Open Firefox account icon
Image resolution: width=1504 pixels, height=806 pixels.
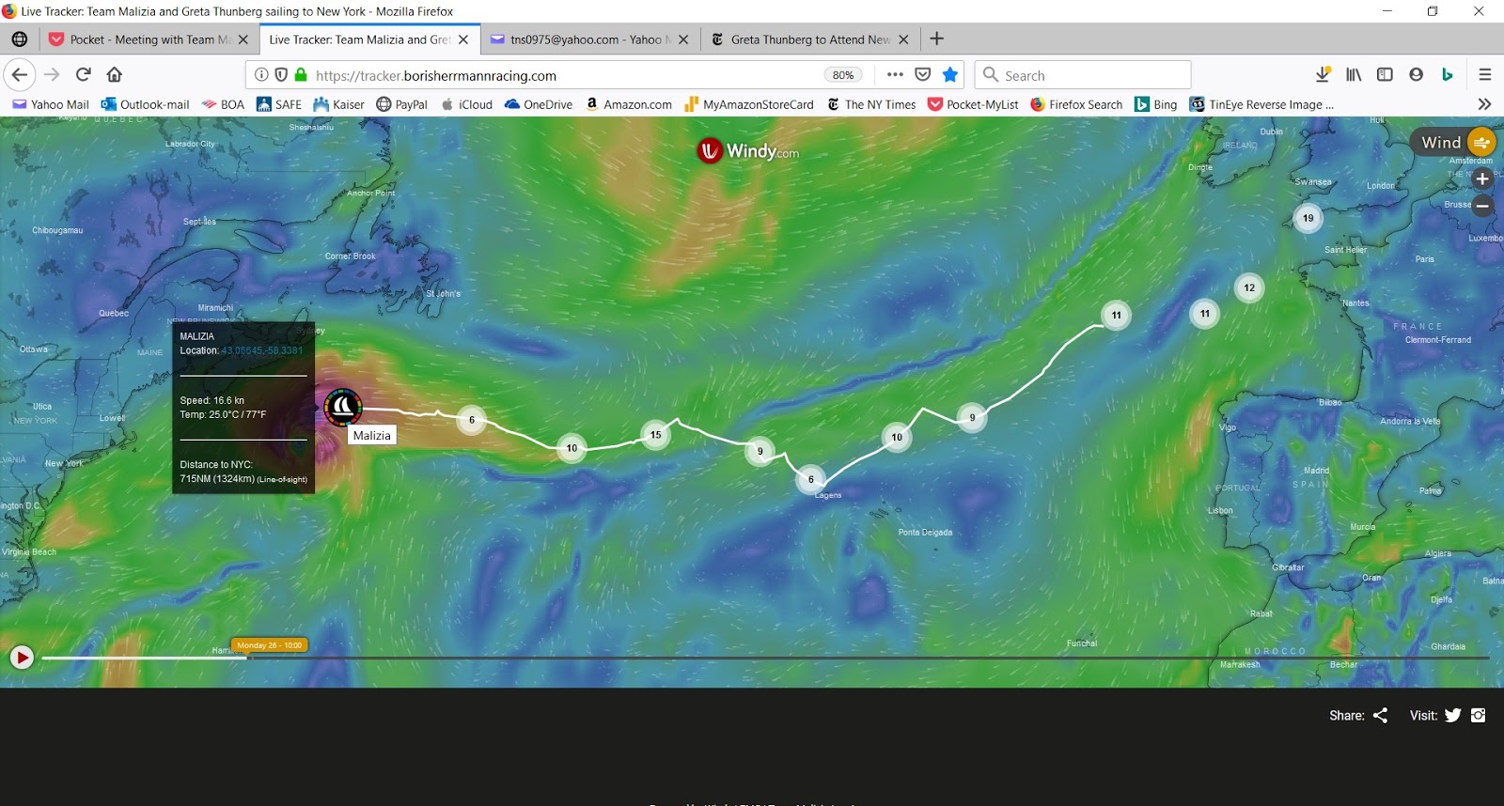(1416, 74)
